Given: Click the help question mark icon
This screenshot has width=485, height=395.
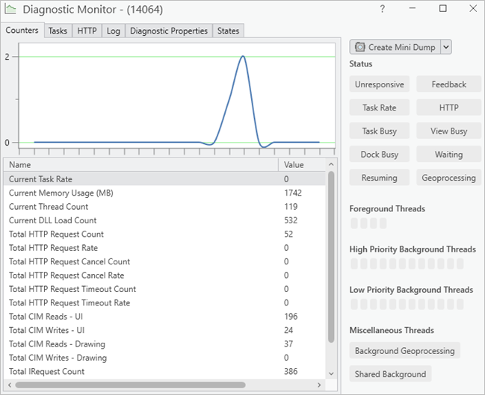Looking at the screenshot, I should [x=383, y=10].
